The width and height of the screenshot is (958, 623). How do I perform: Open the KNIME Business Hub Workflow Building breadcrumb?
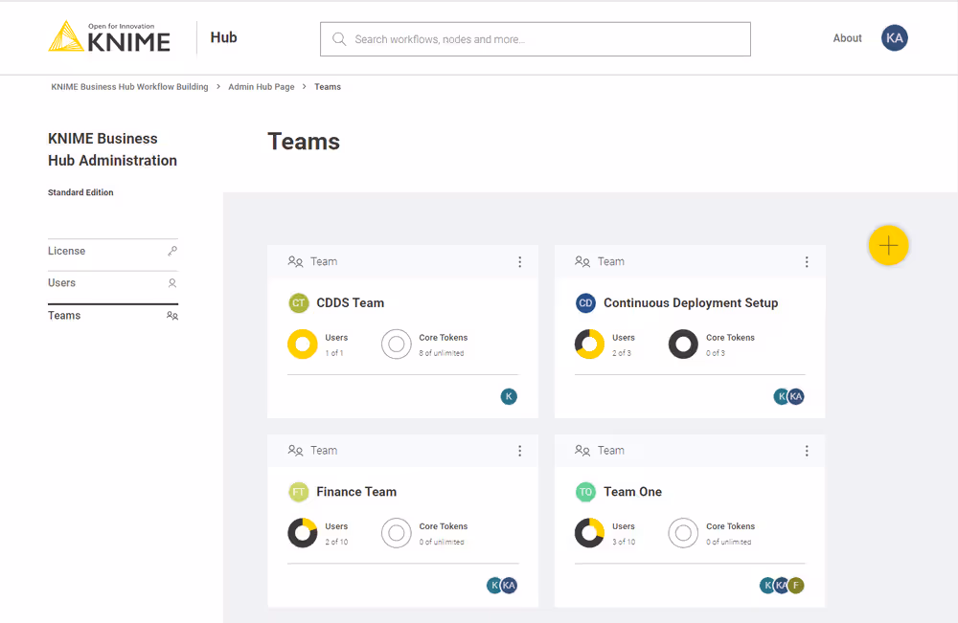click(129, 86)
